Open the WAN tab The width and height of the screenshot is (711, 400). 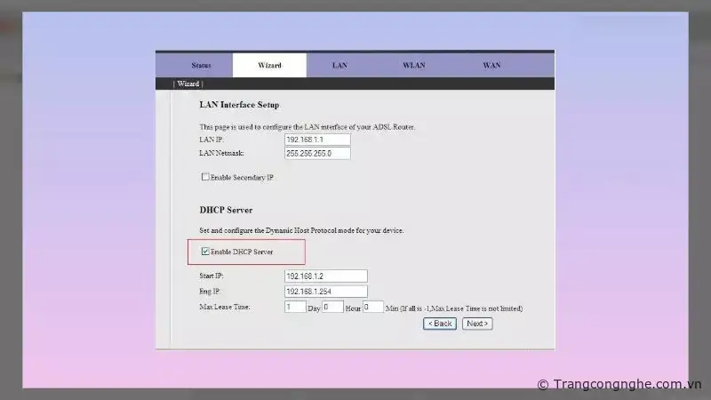491,66
